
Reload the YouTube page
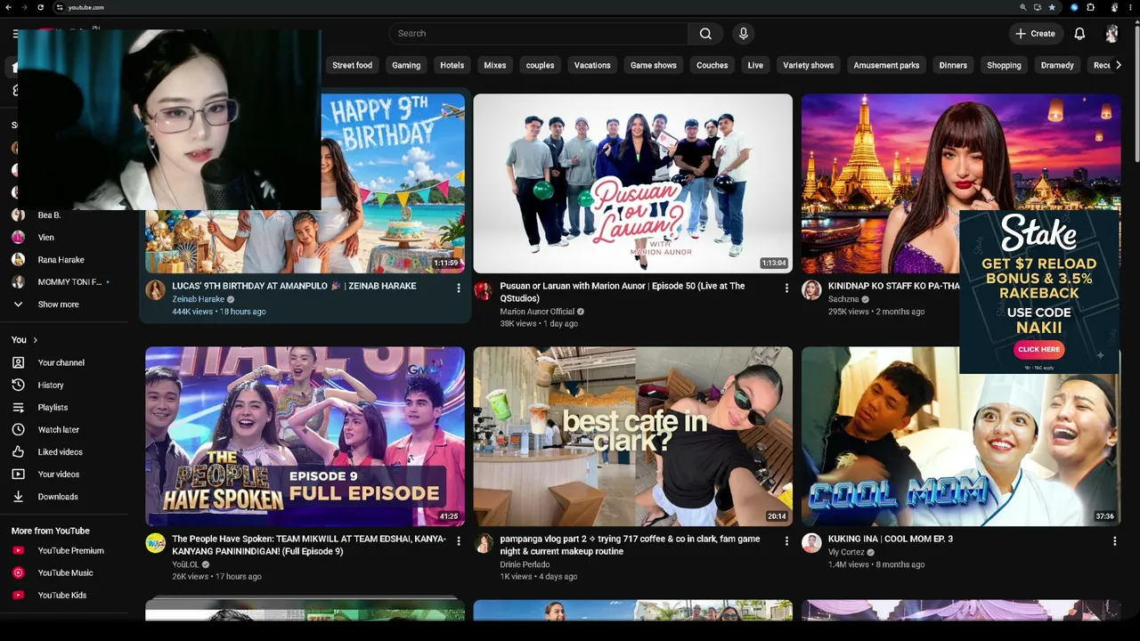click(41, 7)
